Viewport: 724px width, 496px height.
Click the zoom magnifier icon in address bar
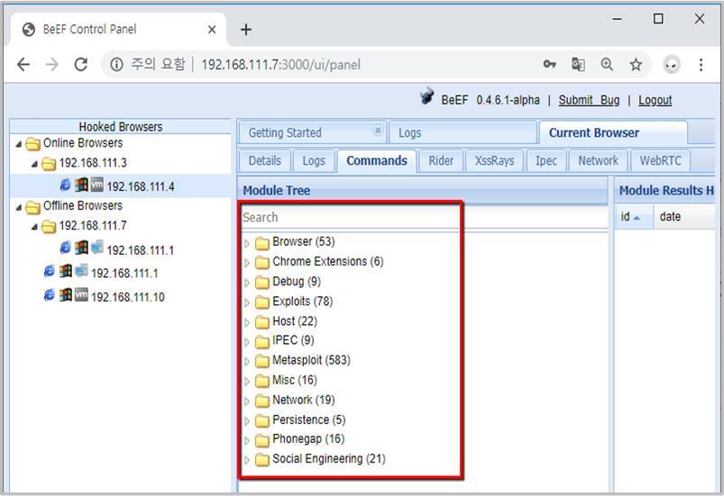(607, 64)
